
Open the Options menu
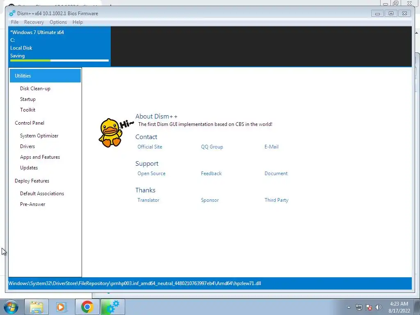[58, 22]
